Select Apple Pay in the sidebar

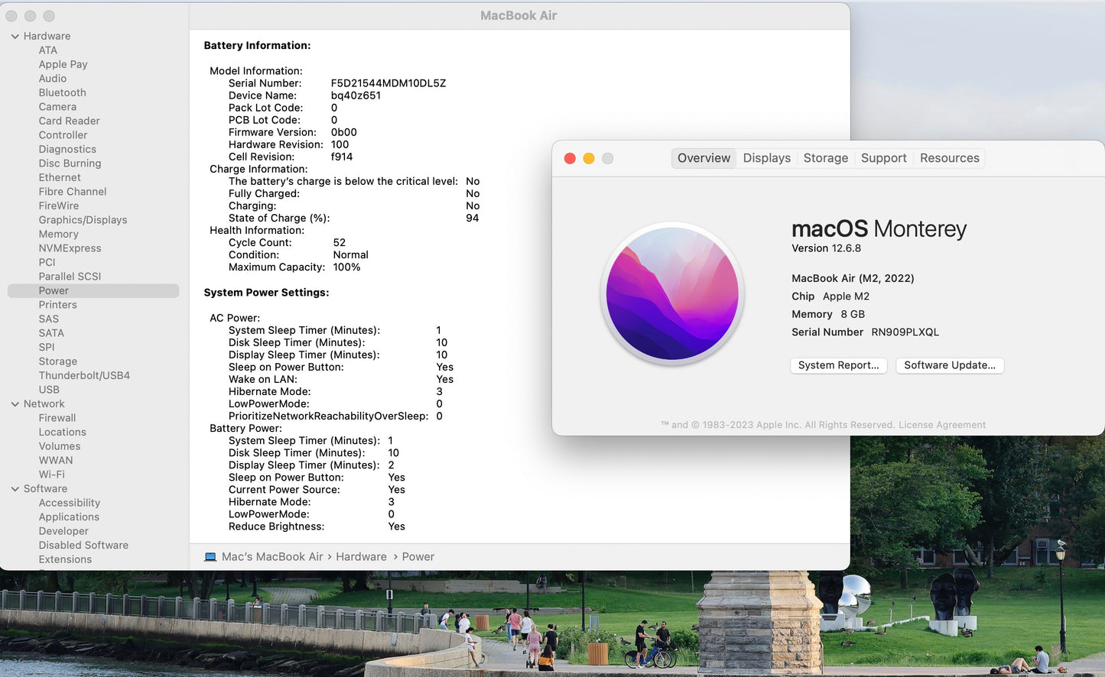63,64
